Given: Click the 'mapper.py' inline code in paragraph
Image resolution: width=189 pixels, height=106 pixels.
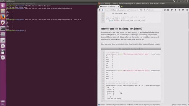Looking at the screenshot, I should [123, 32].
